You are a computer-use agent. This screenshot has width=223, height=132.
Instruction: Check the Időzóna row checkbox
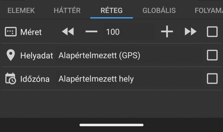coord(212,79)
